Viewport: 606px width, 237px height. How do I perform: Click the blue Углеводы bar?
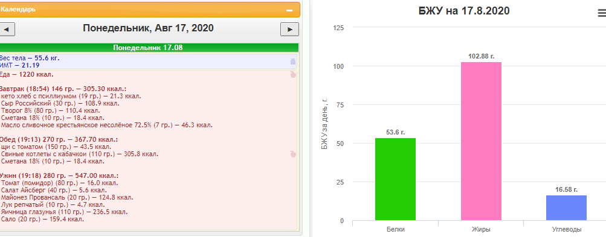coord(566,208)
